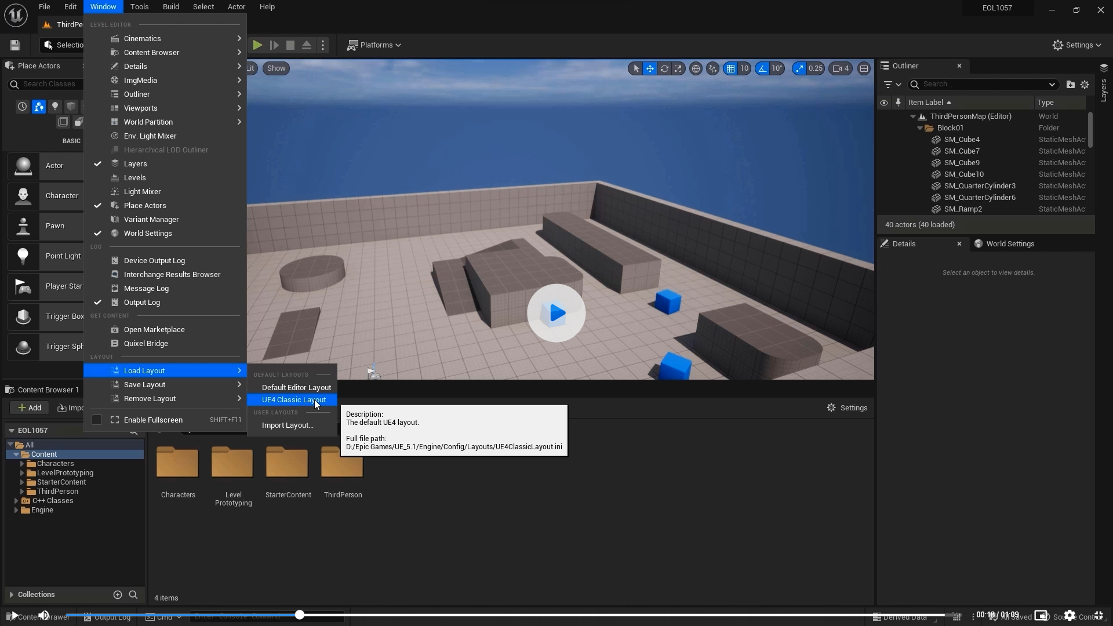Viewport: 1113px width, 626px height.
Task: Click the rotate gizmo tool icon
Action: 664,69
